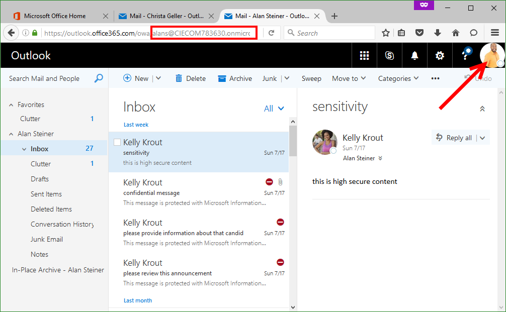Open the Categories dropdown
Image resolution: width=506 pixels, height=312 pixels.
[398, 78]
